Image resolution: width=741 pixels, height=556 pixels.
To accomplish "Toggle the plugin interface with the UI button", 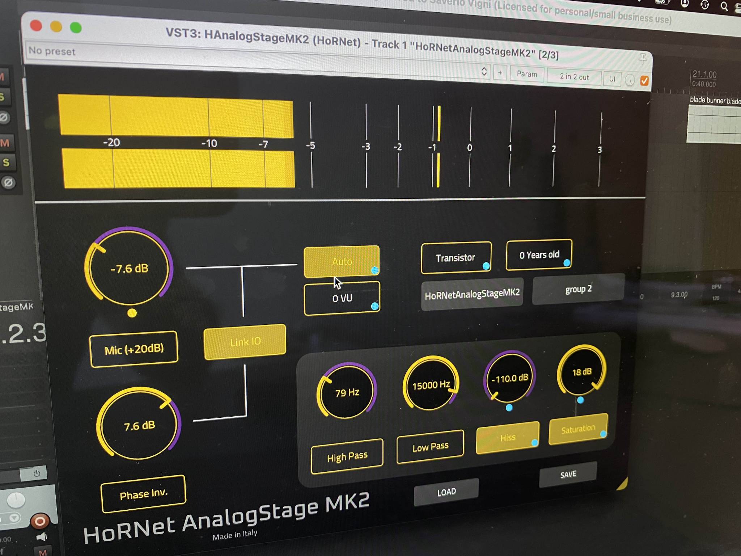I will click(612, 79).
